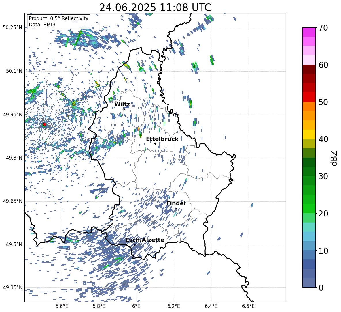Click the colorbar 20 tick label
This screenshot has width=341, height=312.
pos(323,213)
